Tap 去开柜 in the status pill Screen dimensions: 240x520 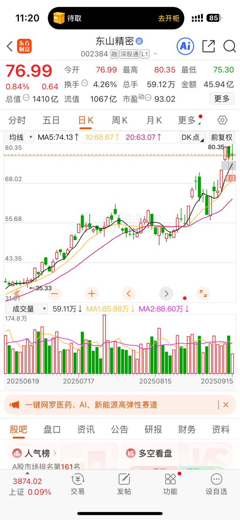(x=169, y=18)
